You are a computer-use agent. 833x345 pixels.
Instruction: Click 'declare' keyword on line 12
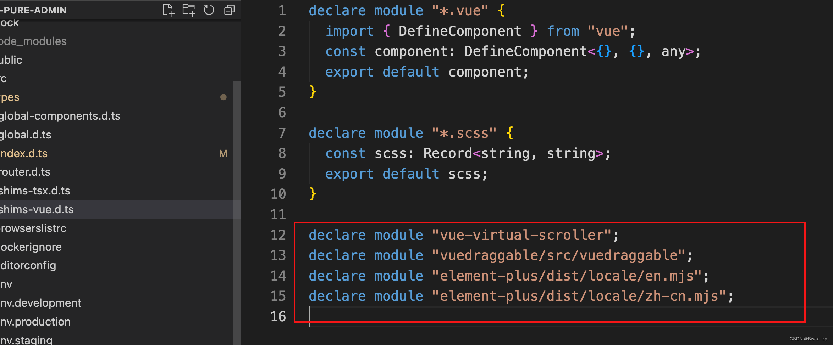[337, 235]
